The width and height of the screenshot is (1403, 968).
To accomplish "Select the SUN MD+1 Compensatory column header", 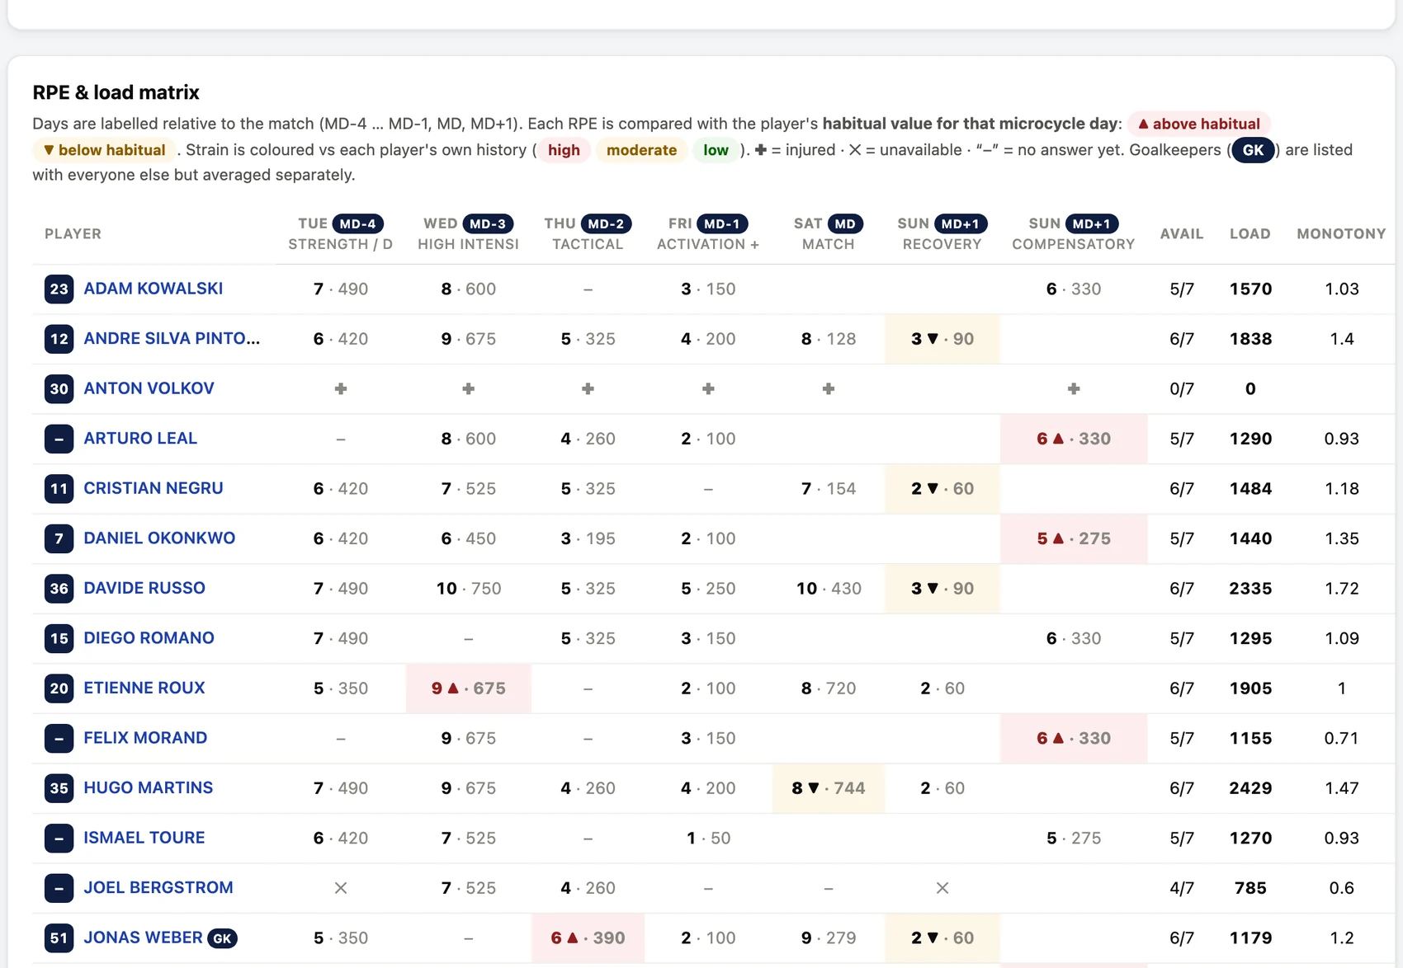I will click(x=1074, y=233).
